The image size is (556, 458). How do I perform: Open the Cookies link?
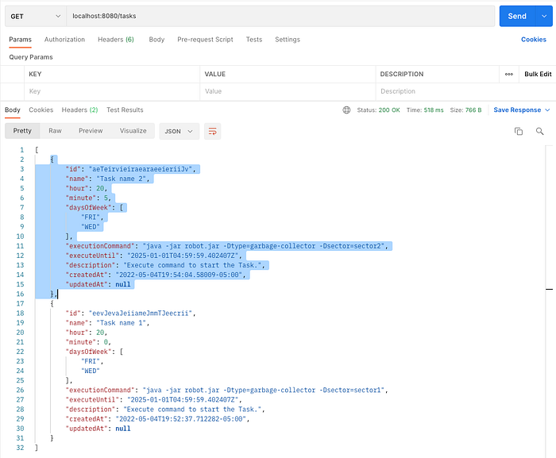coord(533,40)
